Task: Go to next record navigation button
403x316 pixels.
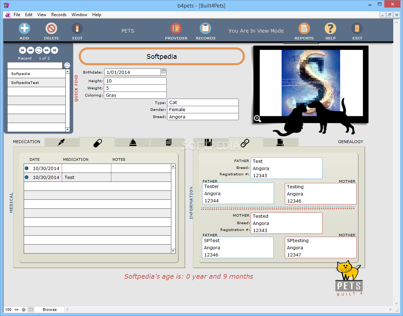Action: 47,50
